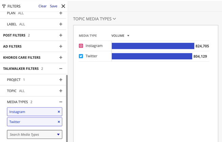Clear all filters
222x142 pixels.
43,6
